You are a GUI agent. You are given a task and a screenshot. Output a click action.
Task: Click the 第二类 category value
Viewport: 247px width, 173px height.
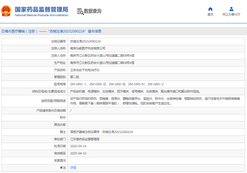pyautogui.click(x=75, y=77)
